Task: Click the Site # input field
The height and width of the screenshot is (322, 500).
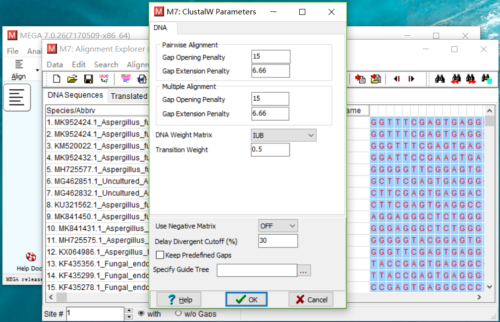Action: (x=95, y=314)
